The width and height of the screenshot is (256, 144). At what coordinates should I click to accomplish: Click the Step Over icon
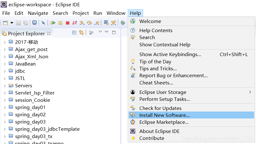coord(89,23)
